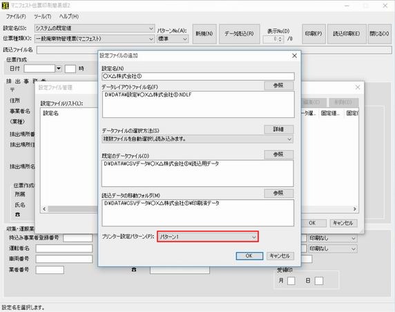Increase the 表示No stepper value
Screen dimensions: 395x312
coord(280,37)
